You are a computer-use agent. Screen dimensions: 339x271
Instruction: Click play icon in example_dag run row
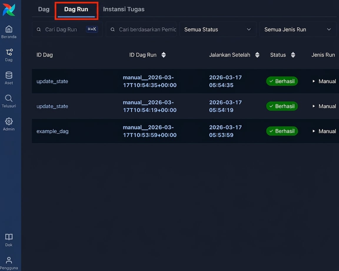pyautogui.click(x=313, y=131)
